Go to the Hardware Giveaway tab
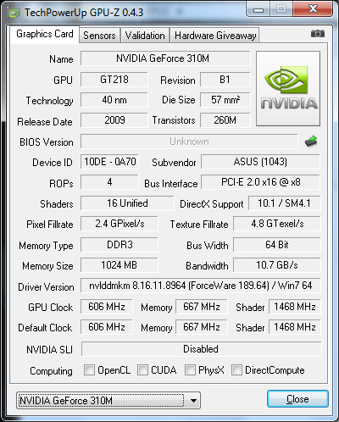 point(215,36)
